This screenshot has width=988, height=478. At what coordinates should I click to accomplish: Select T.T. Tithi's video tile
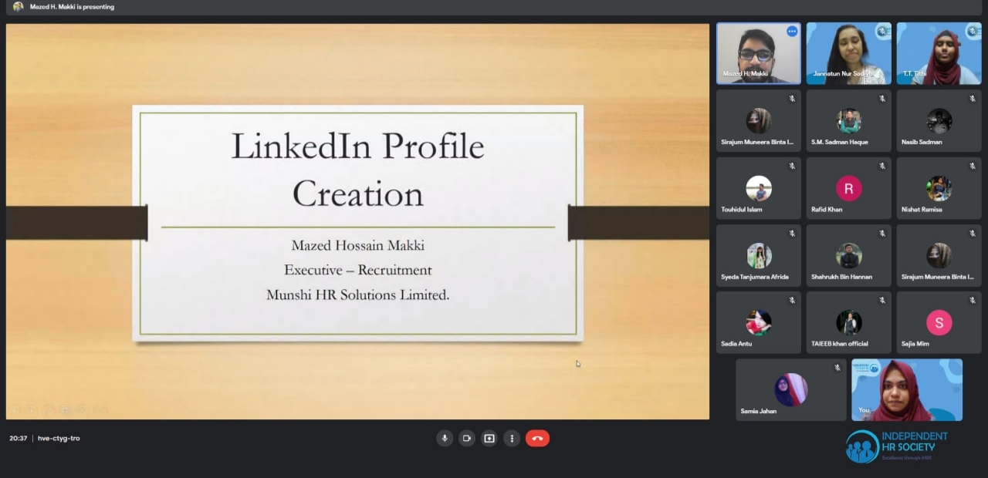pyautogui.click(x=939, y=53)
